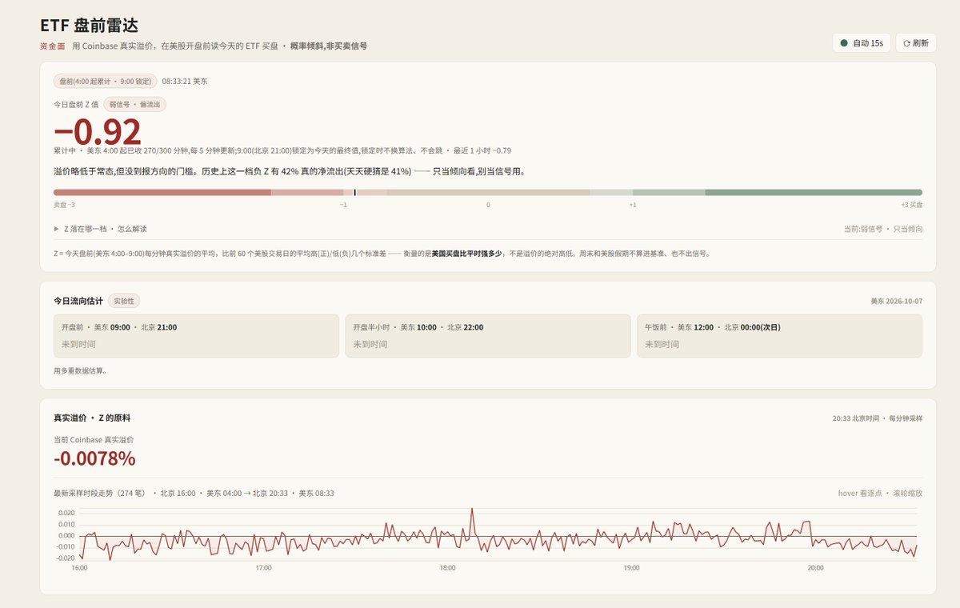
Task: Select the 资金面 label under the title
Action: (53, 46)
